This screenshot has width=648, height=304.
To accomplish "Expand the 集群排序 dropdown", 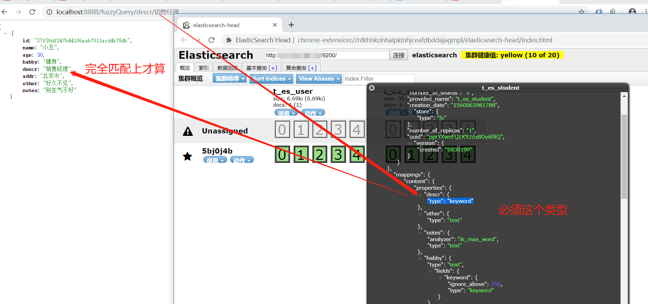I will point(229,79).
